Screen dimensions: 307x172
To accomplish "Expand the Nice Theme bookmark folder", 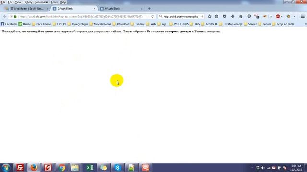I will tap(42, 24).
